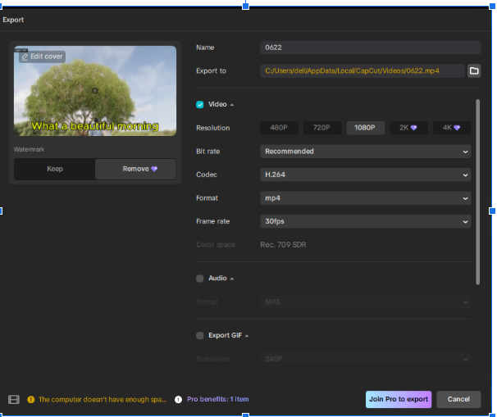
Task: Select the 2K Pro resolution option
Action: pos(408,128)
